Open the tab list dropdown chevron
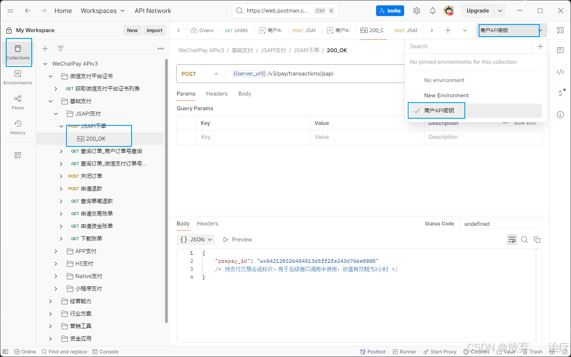Image resolution: width=571 pixels, height=357 pixels. pyautogui.click(x=465, y=30)
